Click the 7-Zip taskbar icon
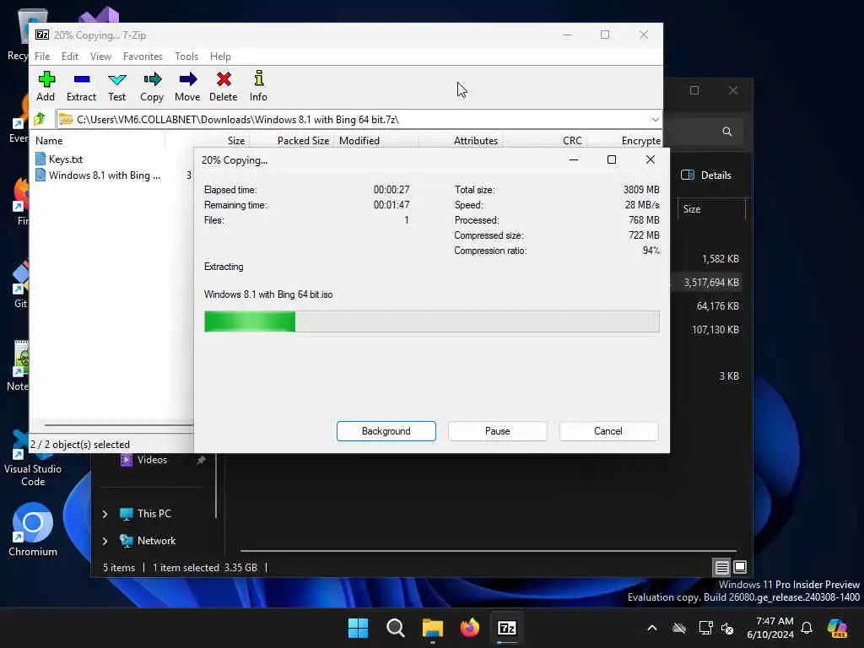This screenshot has height=648, width=864. pyautogui.click(x=507, y=628)
